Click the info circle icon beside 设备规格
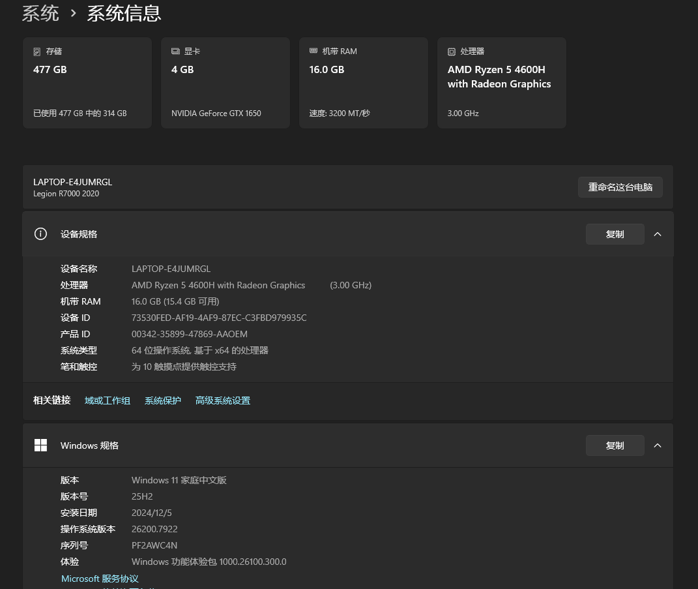698x589 pixels. (40, 234)
